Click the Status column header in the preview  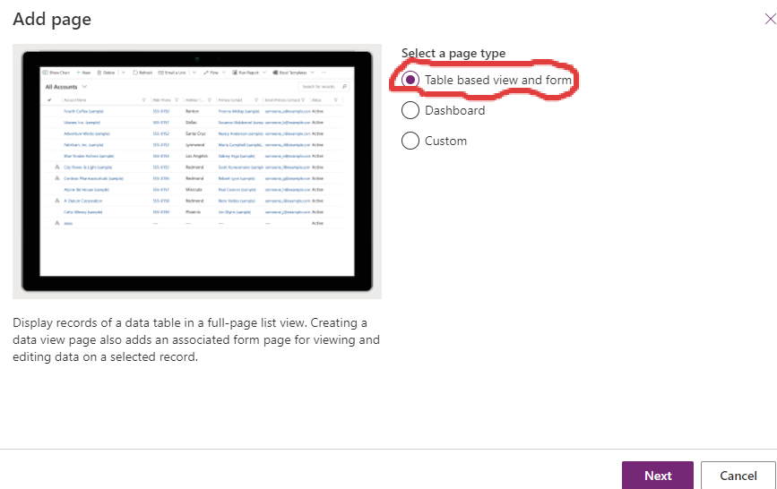coord(317,99)
